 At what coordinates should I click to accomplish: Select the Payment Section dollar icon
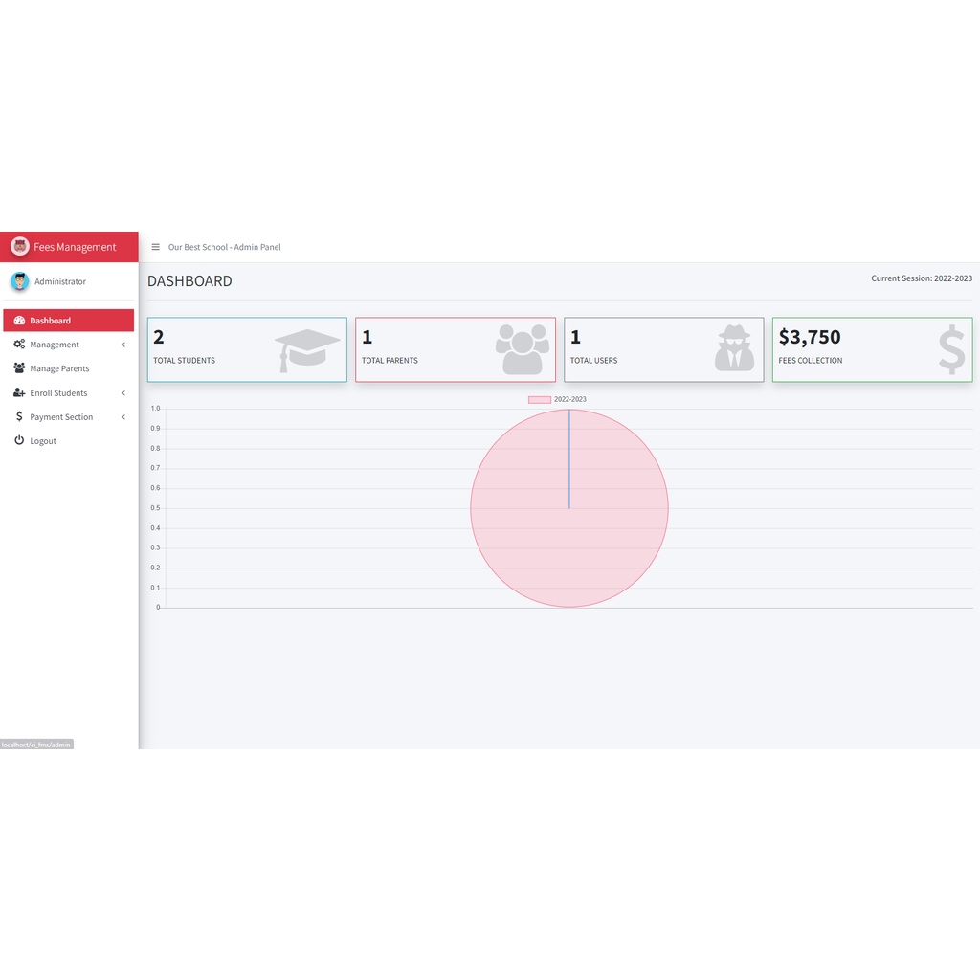[20, 416]
